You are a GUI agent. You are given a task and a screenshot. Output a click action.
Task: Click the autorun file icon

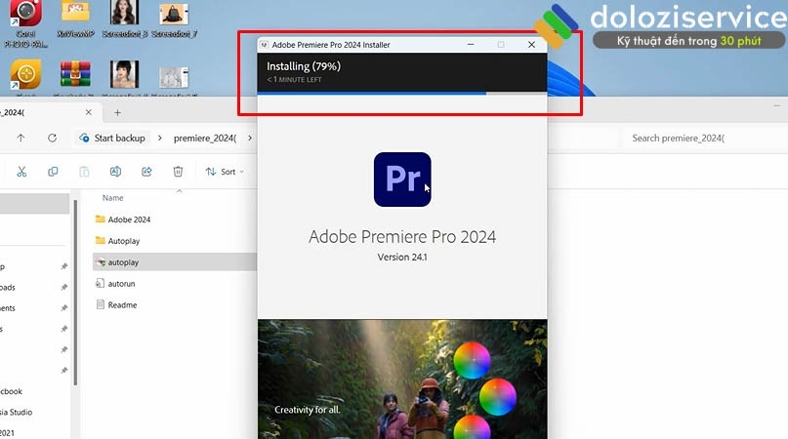tap(100, 283)
